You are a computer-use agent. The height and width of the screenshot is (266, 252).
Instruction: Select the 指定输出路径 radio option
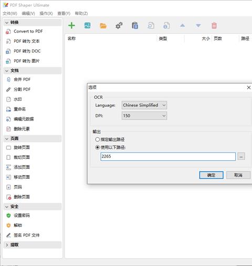[98, 139]
